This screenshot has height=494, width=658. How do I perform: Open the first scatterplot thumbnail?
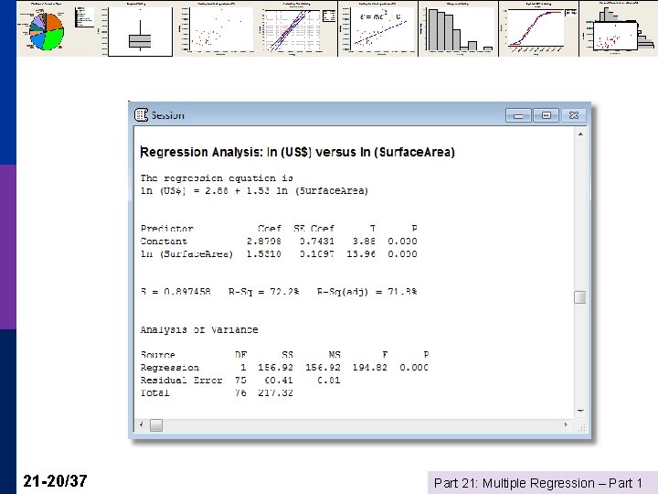tap(217, 28)
